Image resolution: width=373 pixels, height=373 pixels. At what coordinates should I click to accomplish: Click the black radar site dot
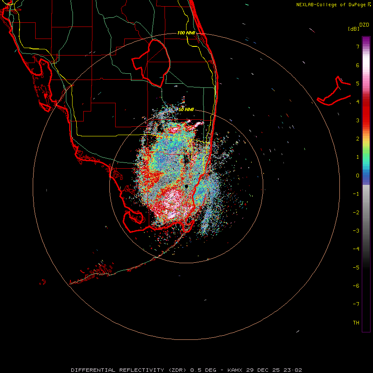pos(186,186)
